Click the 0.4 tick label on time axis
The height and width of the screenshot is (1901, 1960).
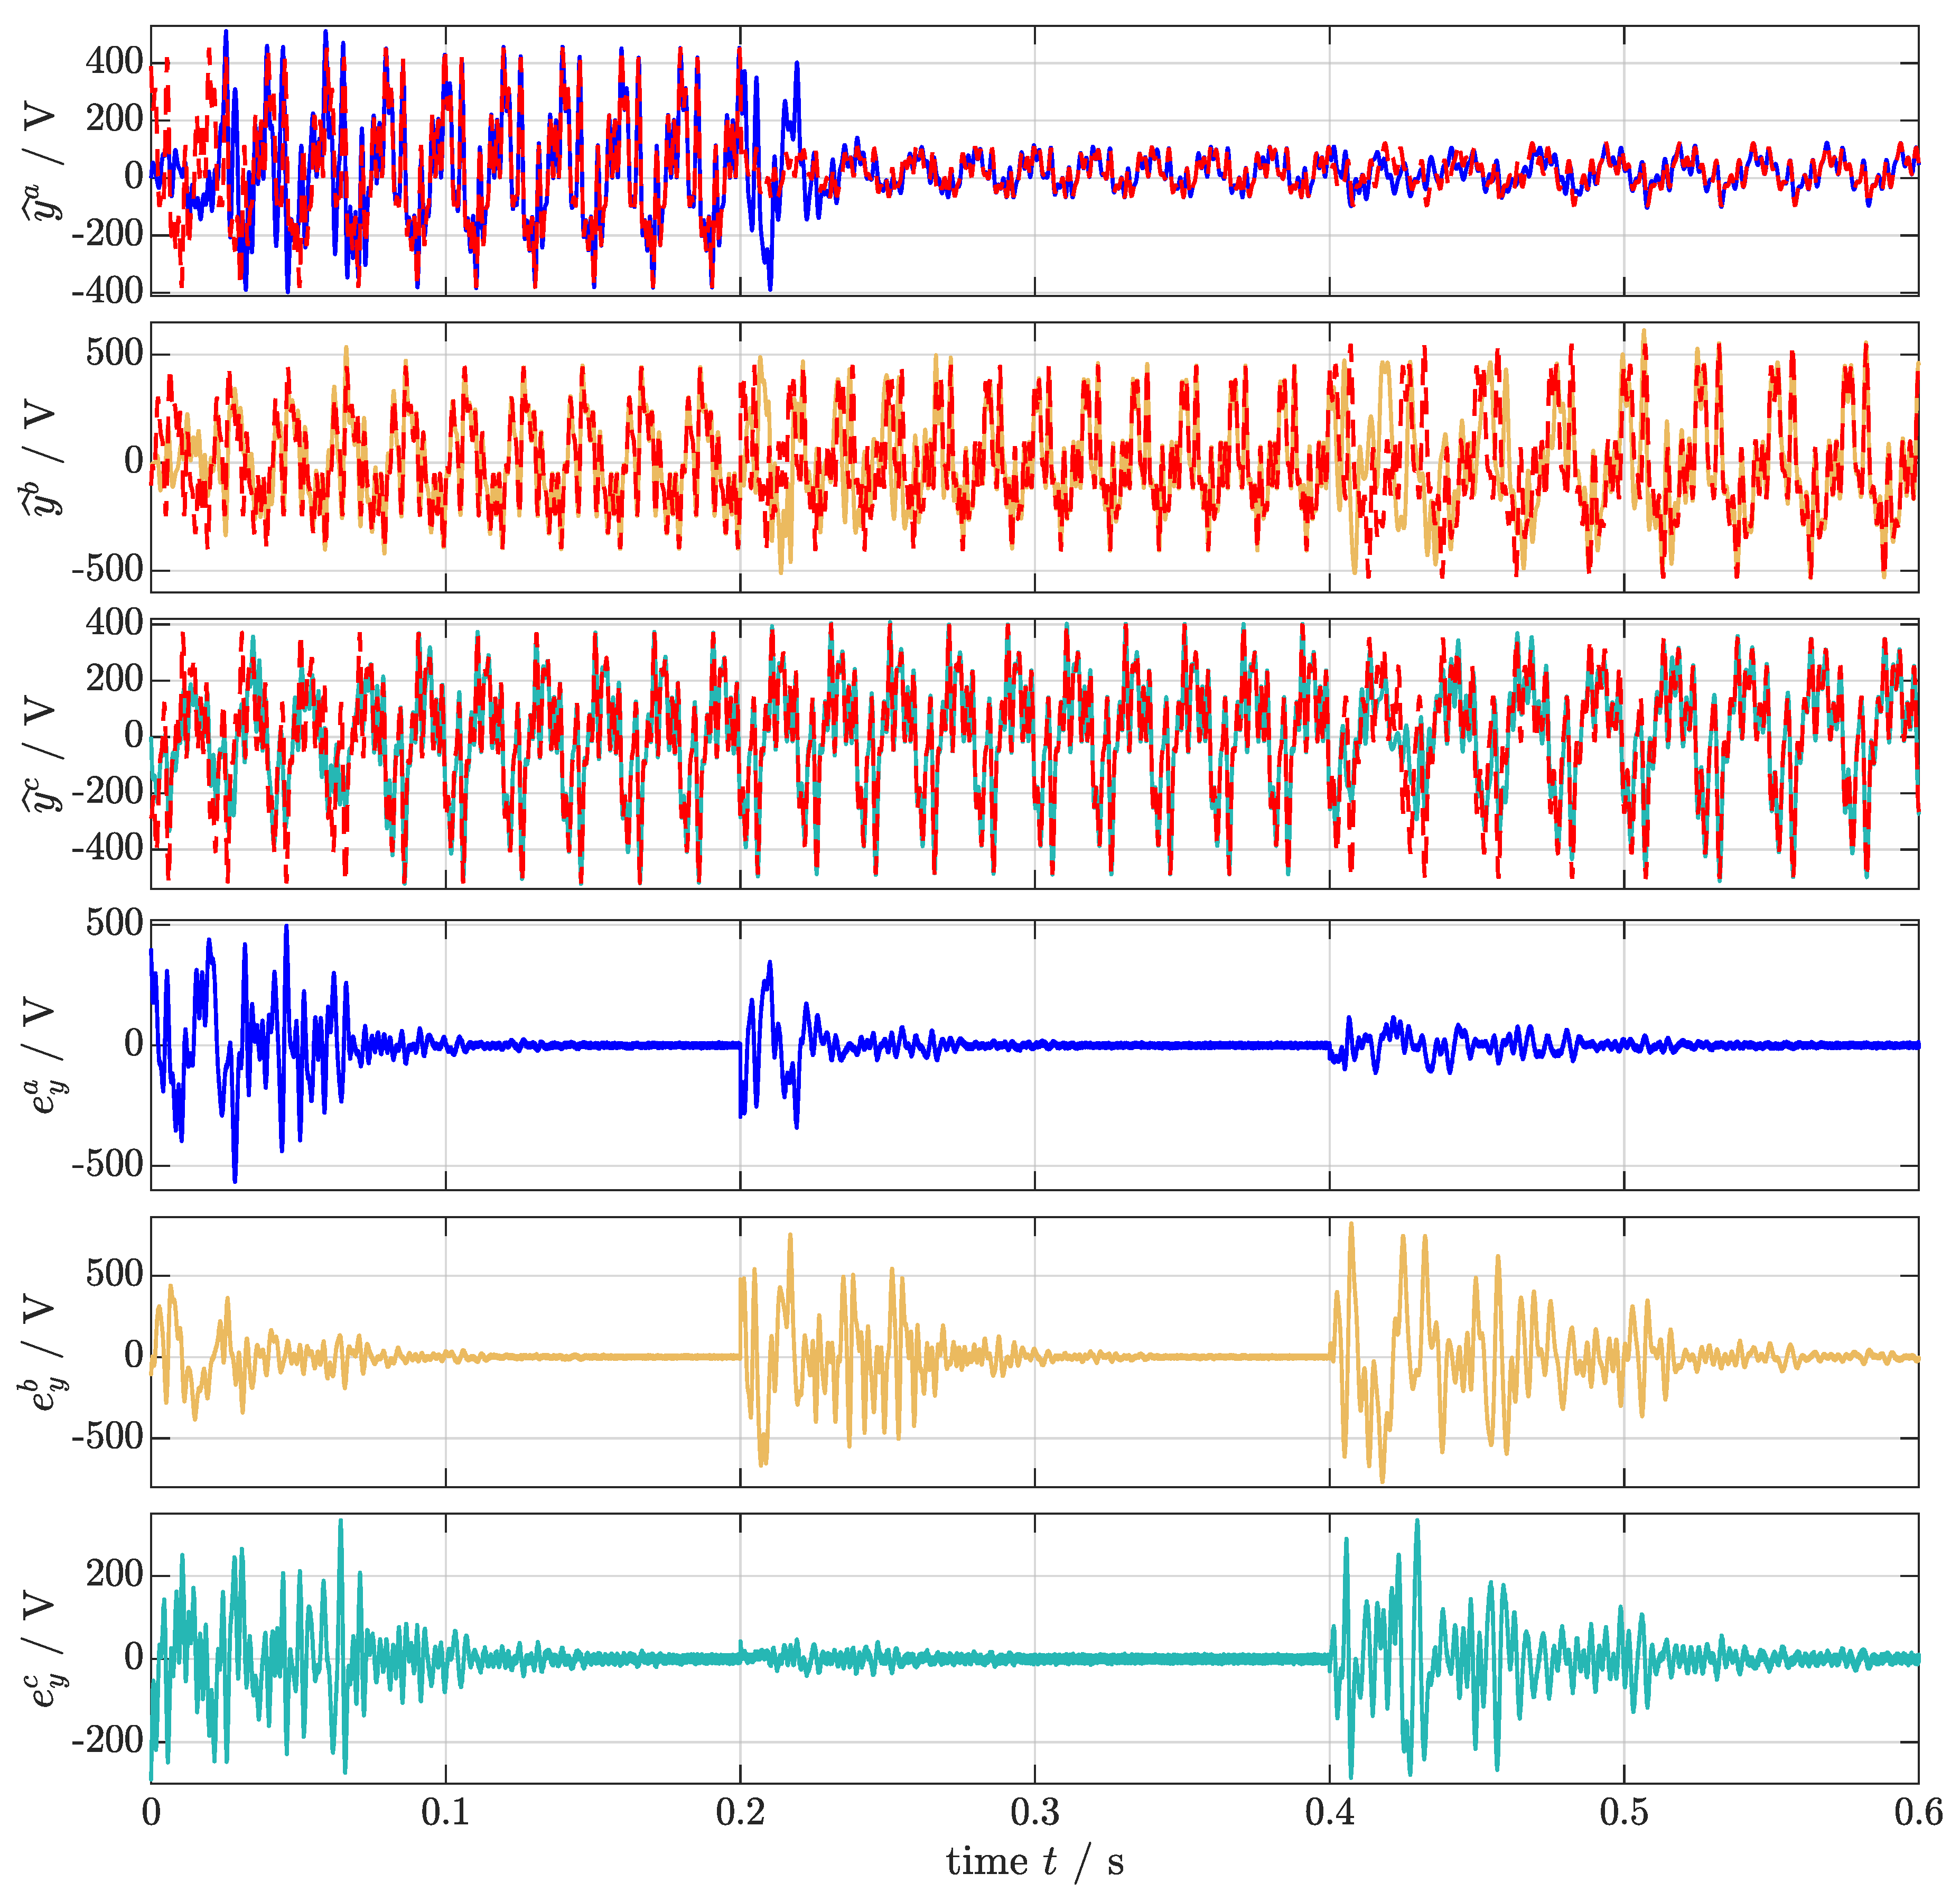[1329, 1813]
